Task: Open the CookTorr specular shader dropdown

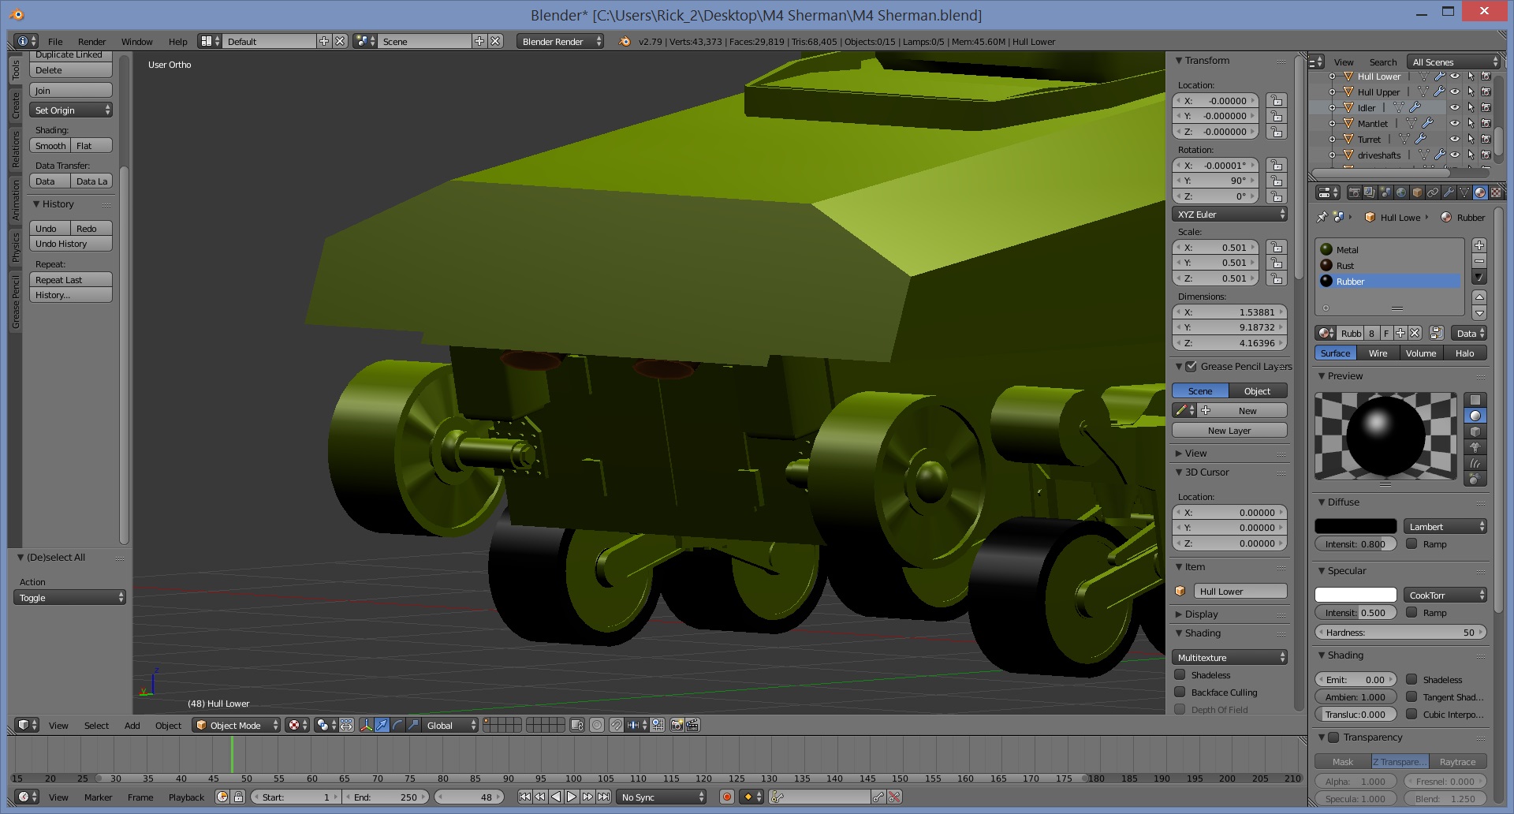Action: 1445,595
